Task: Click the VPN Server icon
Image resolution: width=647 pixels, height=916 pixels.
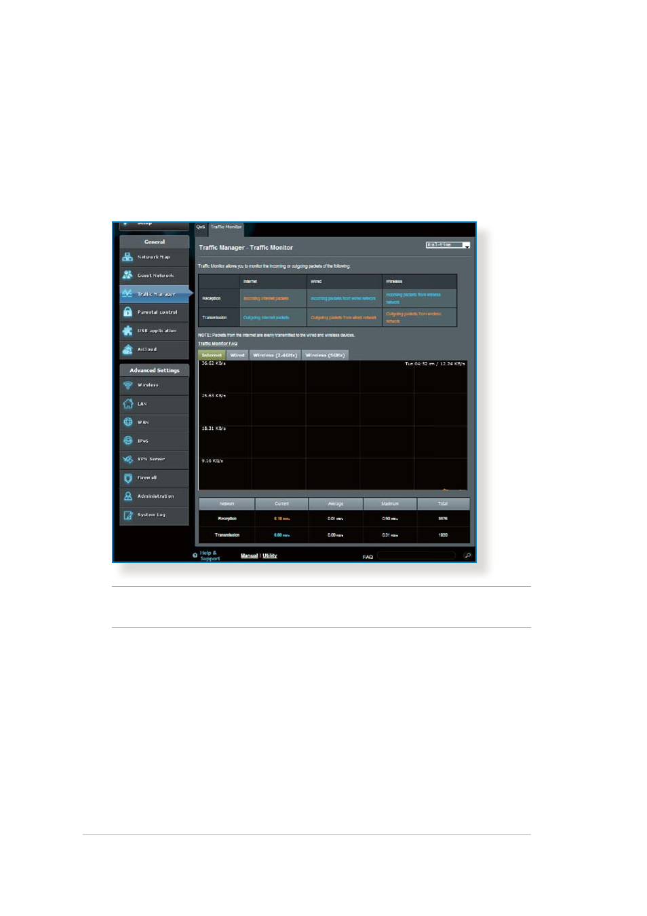Action: click(128, 459)
